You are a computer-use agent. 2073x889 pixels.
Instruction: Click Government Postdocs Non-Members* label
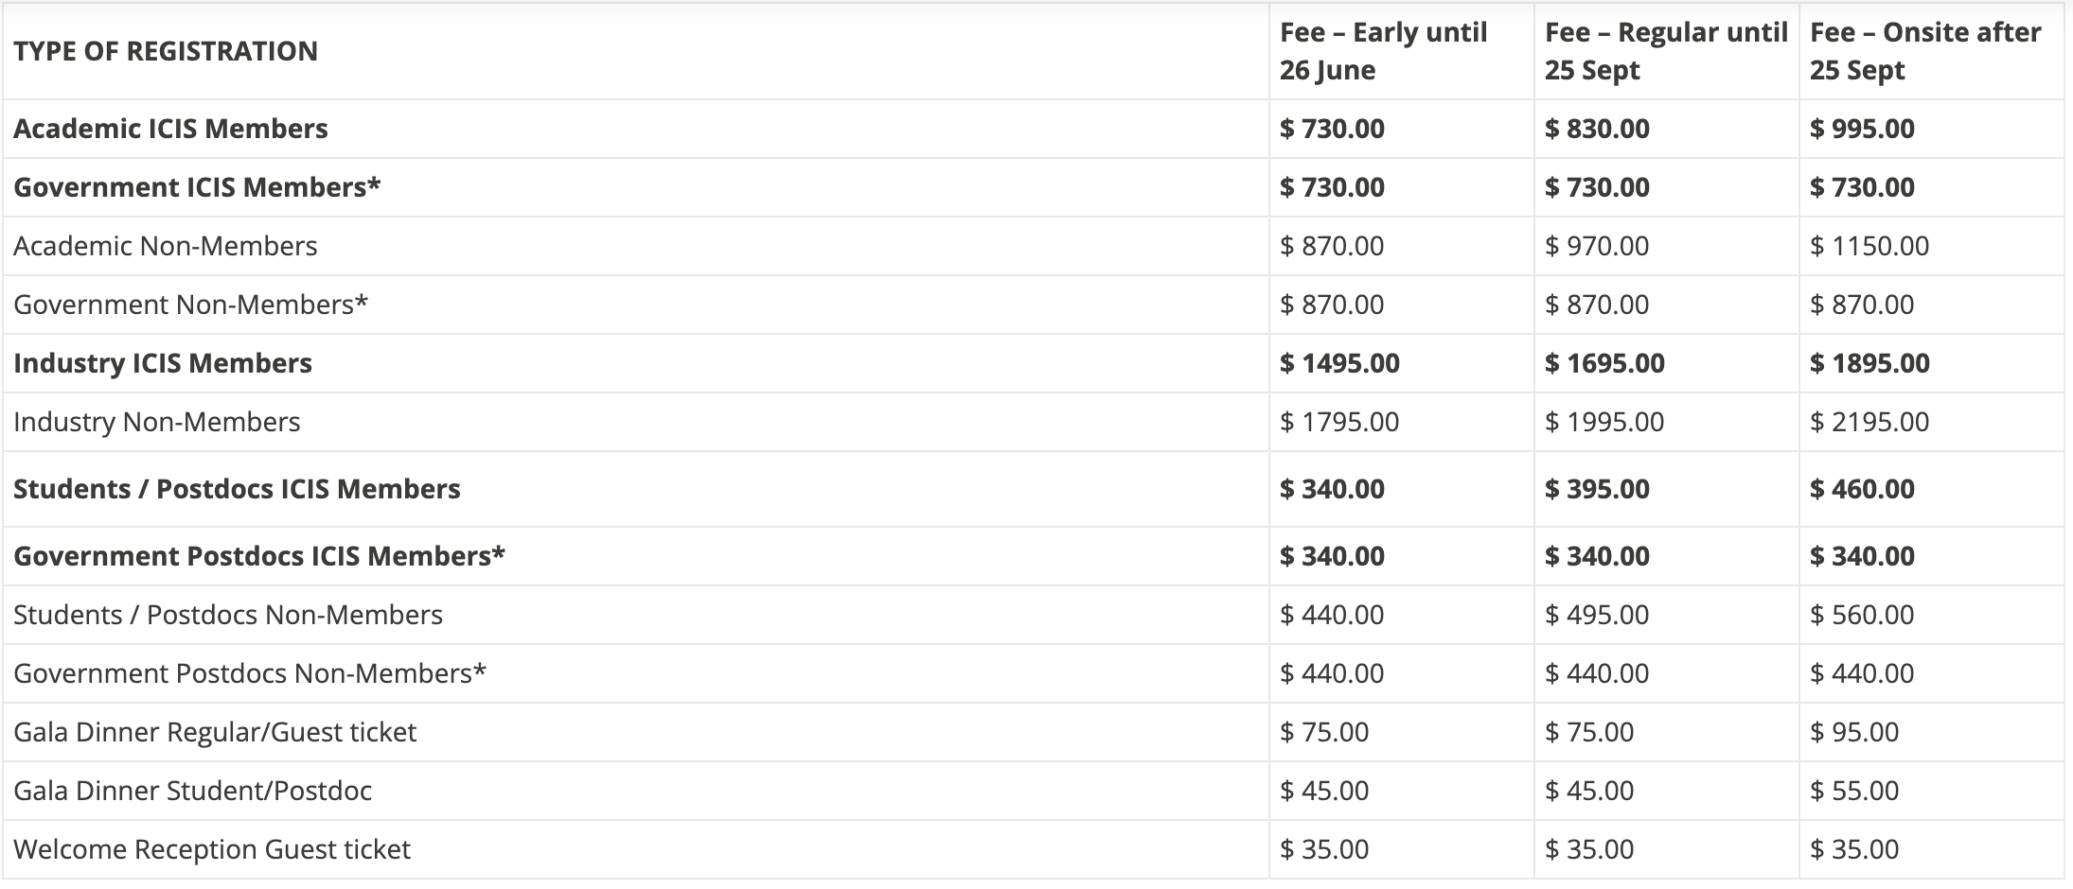click(250, 673)
